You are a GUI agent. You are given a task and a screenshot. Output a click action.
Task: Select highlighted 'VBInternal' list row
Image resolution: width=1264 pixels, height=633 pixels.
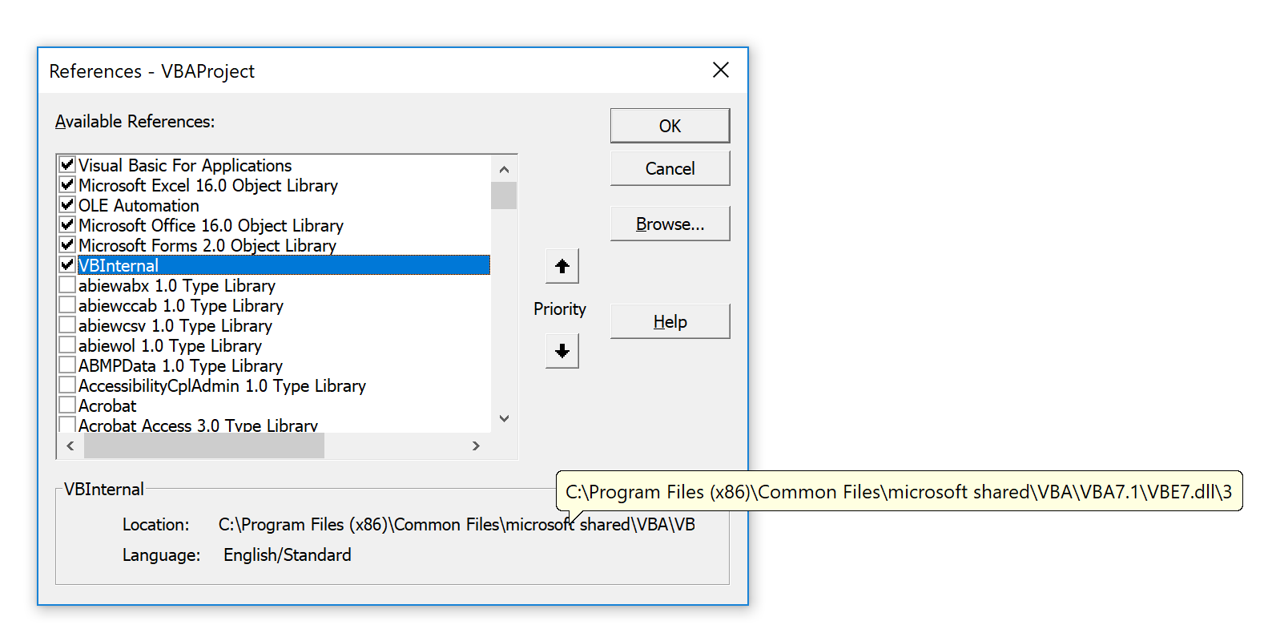284,265
